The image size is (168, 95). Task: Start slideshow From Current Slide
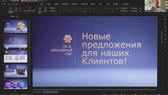(29, 8)
